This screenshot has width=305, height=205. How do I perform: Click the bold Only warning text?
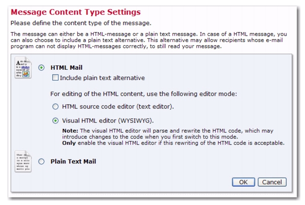click(69, 143)
